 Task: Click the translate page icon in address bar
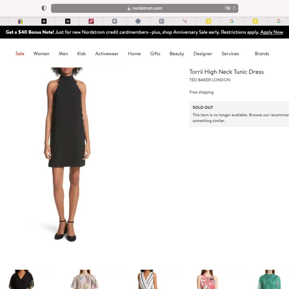pos(227,8)
